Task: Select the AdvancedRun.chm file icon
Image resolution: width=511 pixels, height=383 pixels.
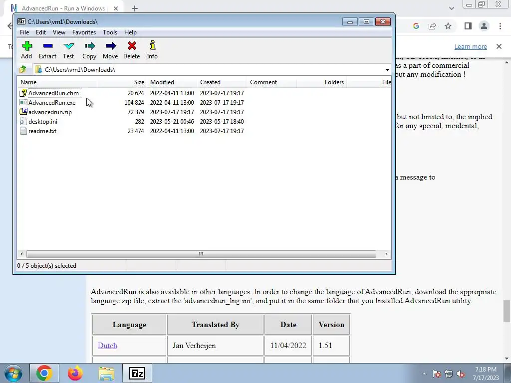Action: [23, 93]
